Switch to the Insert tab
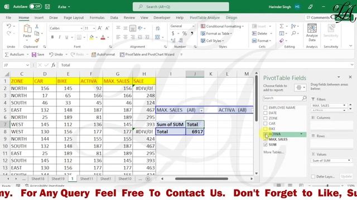The image size is (357, 200). click(39, 18)
